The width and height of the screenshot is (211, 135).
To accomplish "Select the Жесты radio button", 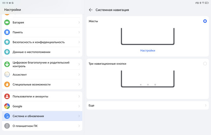I will [x=205, y=21].
